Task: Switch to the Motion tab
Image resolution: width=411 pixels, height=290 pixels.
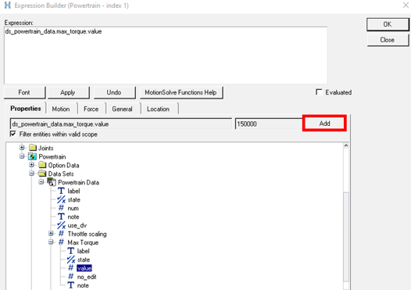Action: coord(61,109)
